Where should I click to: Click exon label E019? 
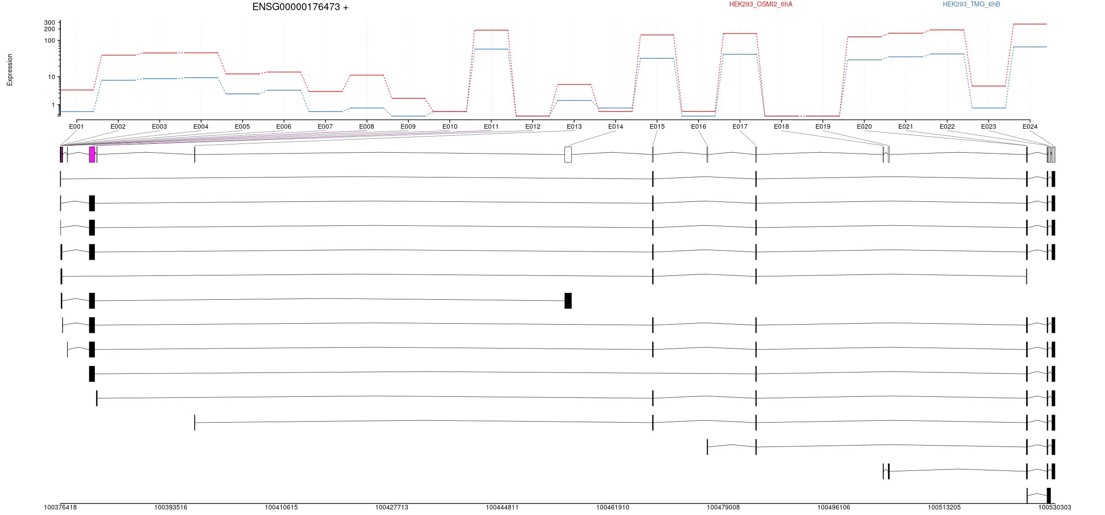point(823,126)
